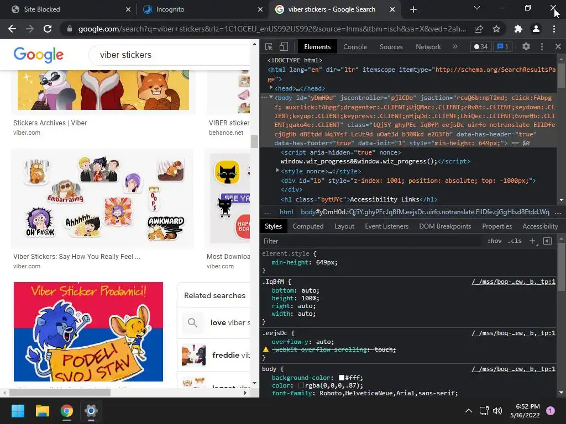Show more DevTools tabs chevron

(x=455, y=46)
